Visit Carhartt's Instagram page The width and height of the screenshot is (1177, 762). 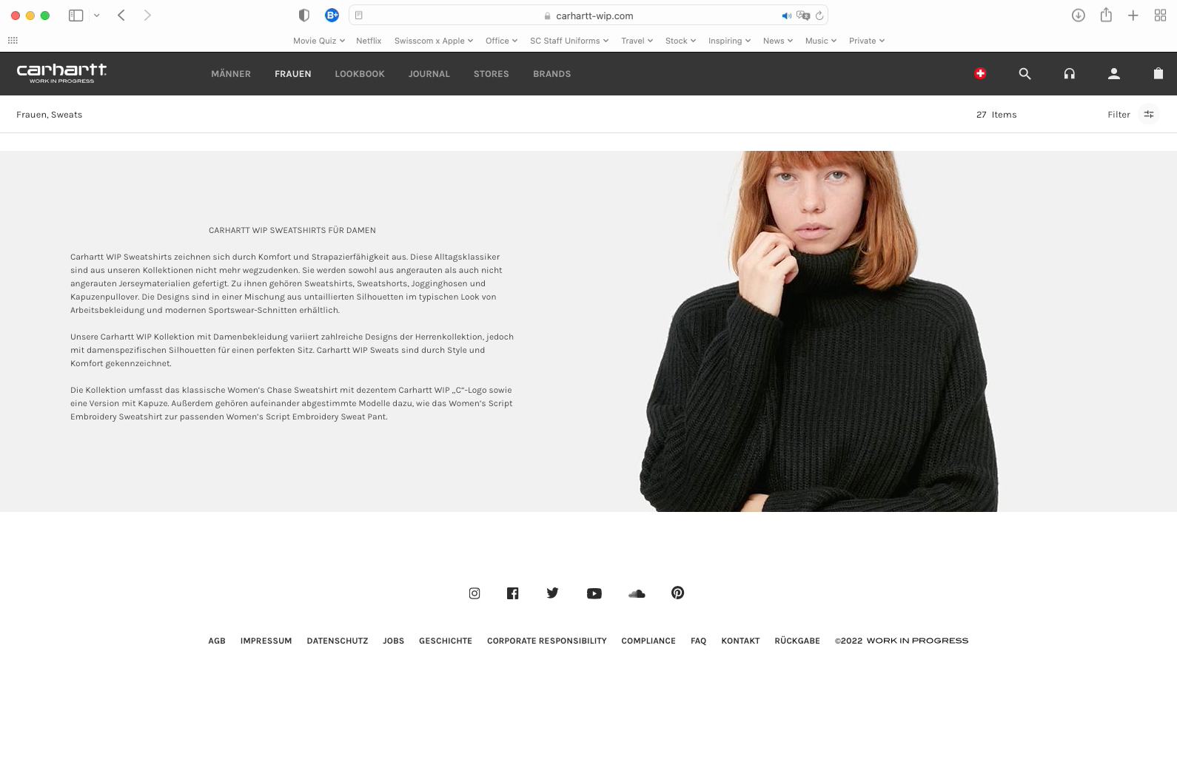click(x=475, y=593)
